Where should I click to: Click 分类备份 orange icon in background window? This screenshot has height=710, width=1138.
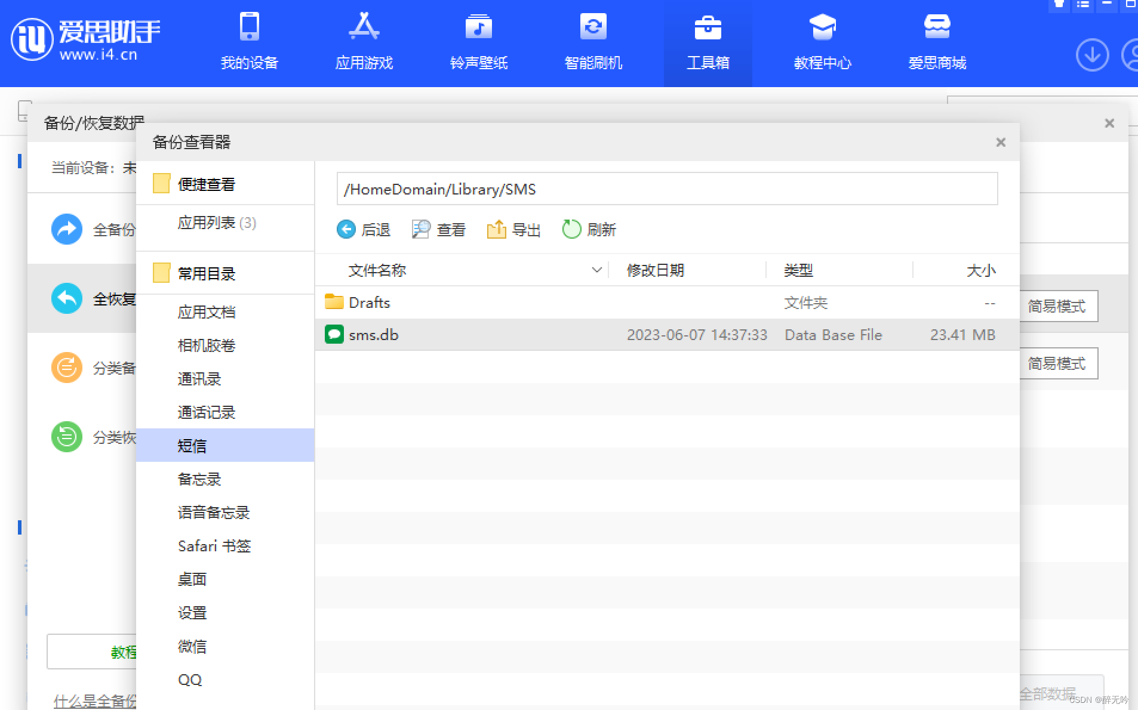(x=66, y=368)
